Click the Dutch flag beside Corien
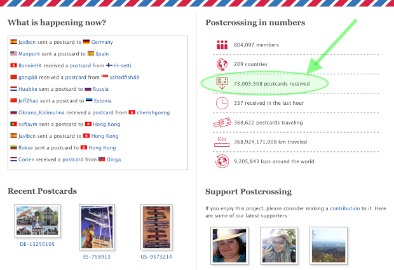The width and height of the screenshot is (394, 270). (x=13, y=159)
